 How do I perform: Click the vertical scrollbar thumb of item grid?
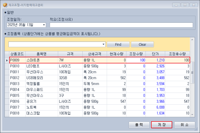192,73
